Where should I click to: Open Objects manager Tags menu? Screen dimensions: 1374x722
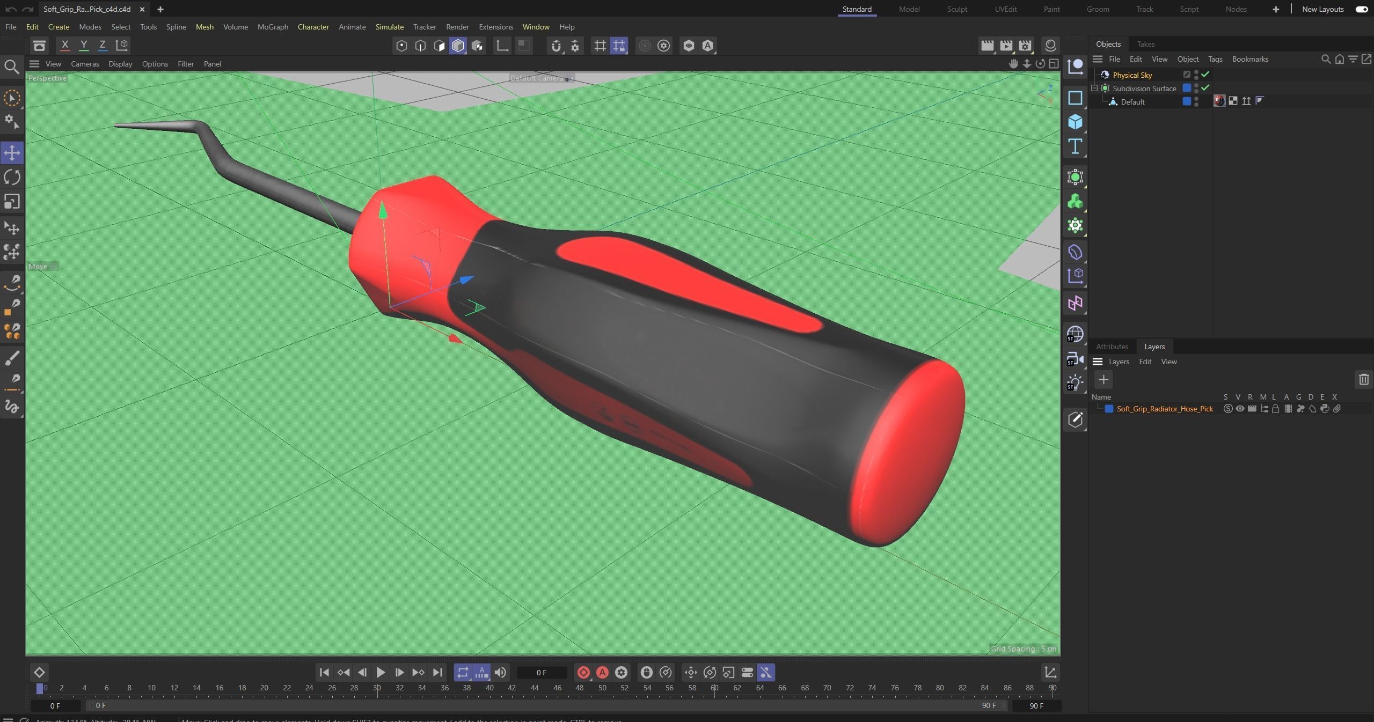[1215, 59]
